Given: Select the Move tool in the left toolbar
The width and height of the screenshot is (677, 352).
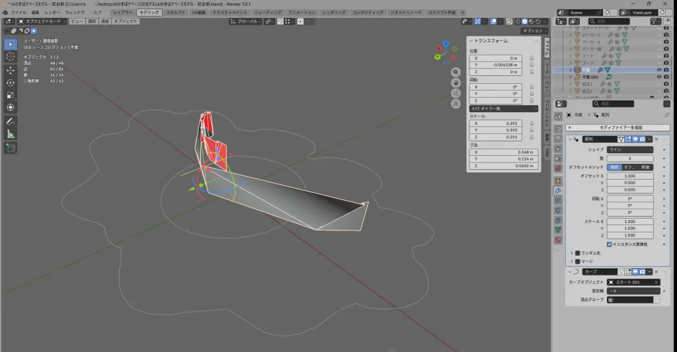Looking at the screenshot, I should coord(11,70).
